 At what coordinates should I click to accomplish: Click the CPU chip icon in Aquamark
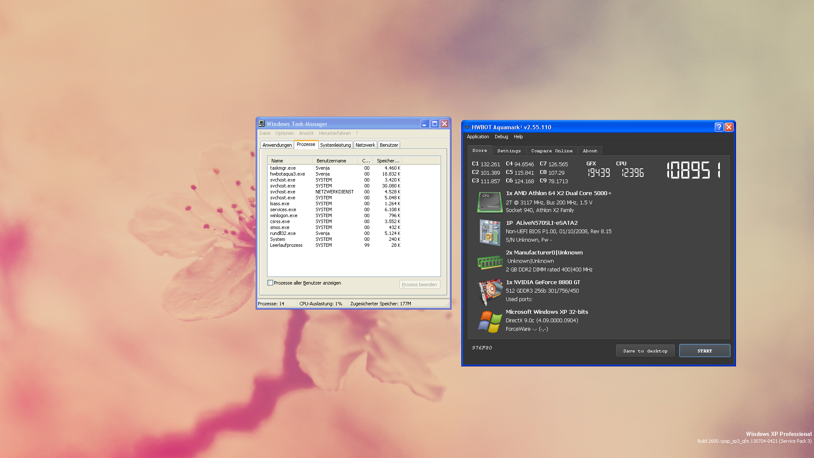[490, 202]
